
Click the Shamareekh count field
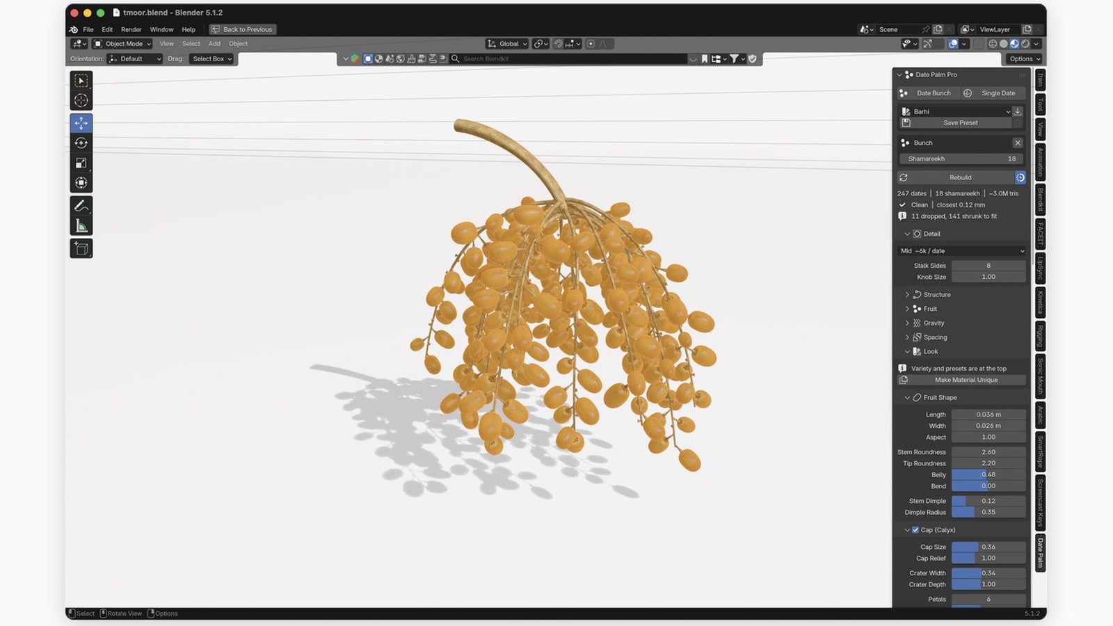pyautogui.click(x=961, y=159)
